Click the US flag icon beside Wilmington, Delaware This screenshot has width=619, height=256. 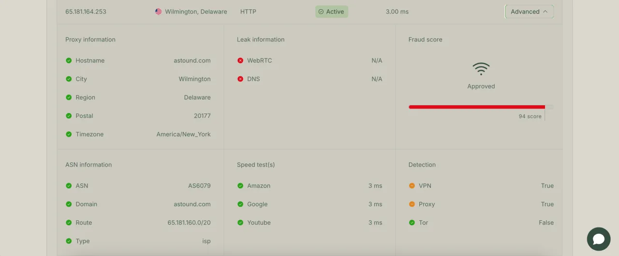click(x=159, y=12)
